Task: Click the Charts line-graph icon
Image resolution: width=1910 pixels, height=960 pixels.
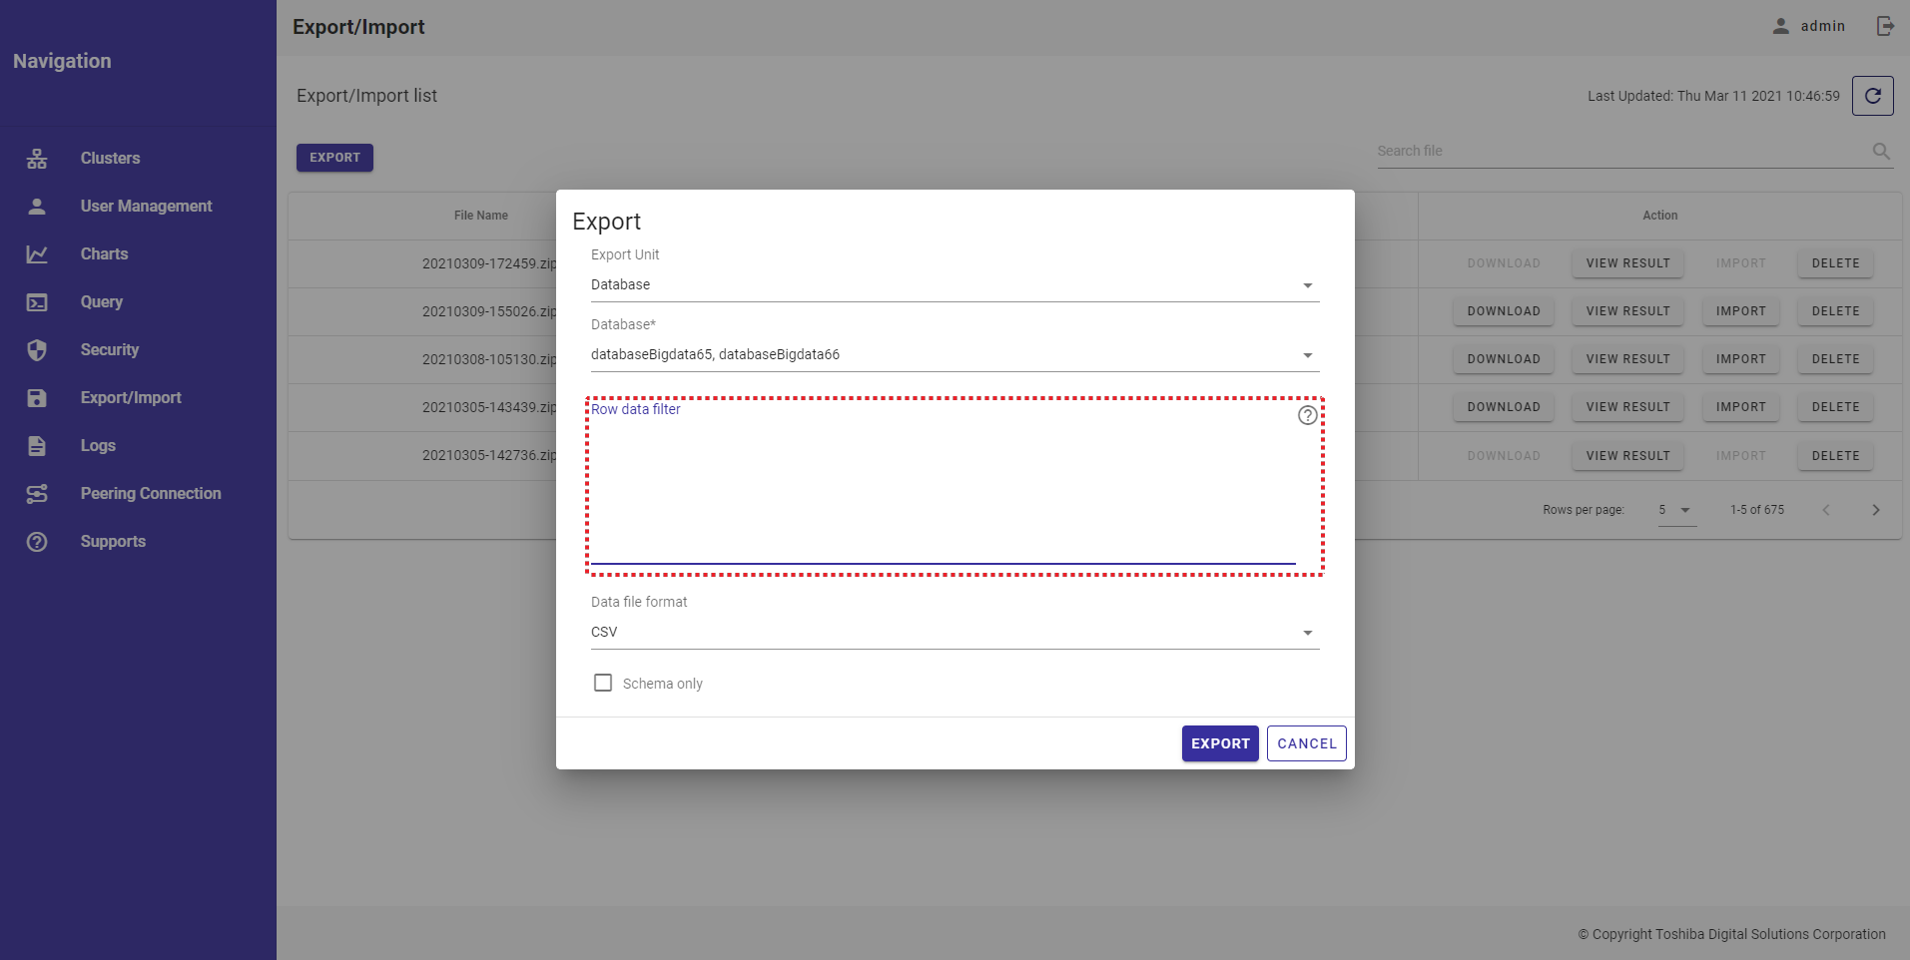Action: 37,254
